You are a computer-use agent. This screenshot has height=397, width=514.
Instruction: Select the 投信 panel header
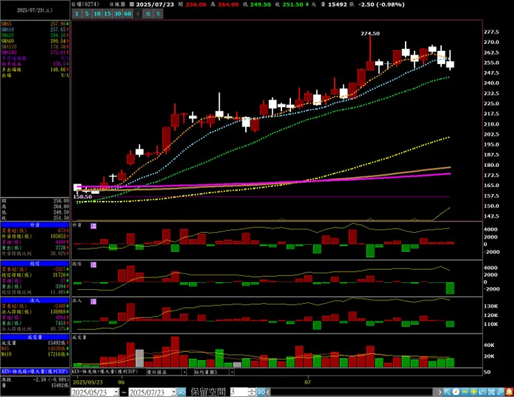click(x=35, y=264)
